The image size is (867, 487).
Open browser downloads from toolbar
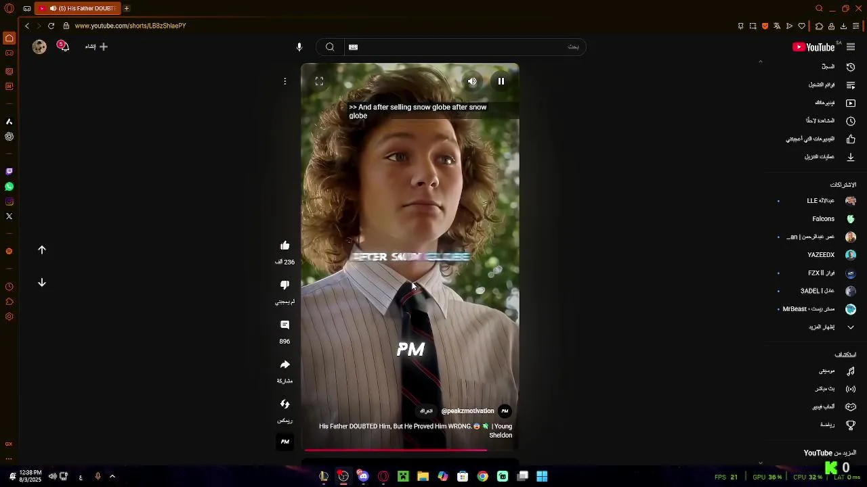843,26
